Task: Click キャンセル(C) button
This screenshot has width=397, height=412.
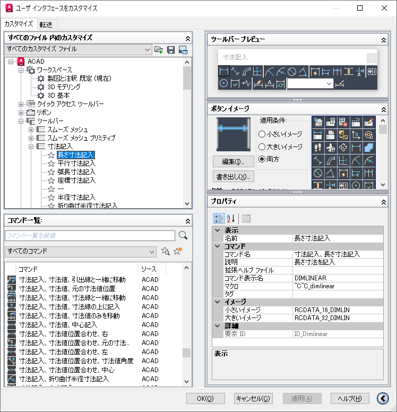Action: [253, 398]
